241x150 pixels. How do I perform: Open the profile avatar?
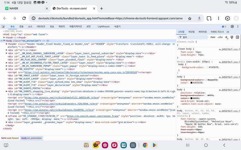point(236,18)
